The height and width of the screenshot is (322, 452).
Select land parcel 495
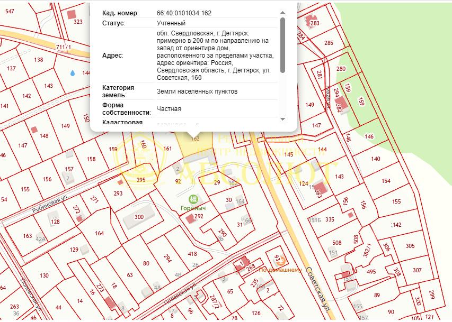371,272
